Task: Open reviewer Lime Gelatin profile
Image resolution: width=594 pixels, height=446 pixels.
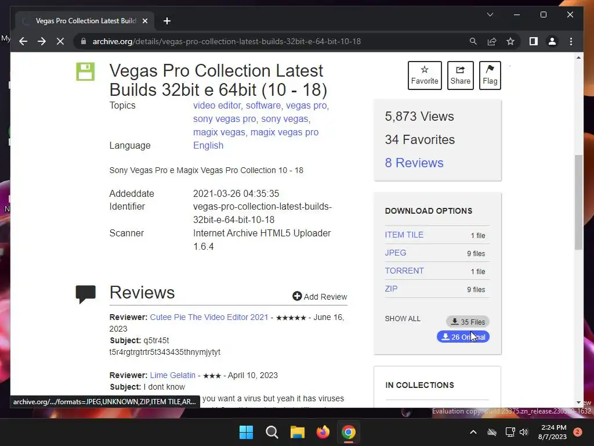Action: click(172, 375)
